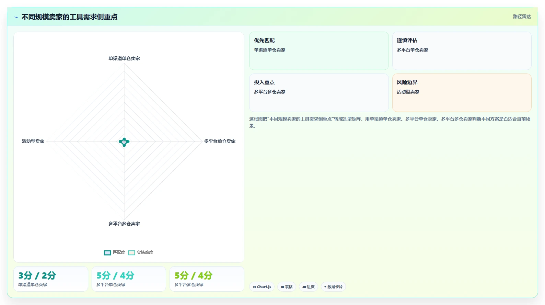Click the 5分 / 4分 多平台多仓卖家 card
The image size is (545, 305).
[207, 279]
